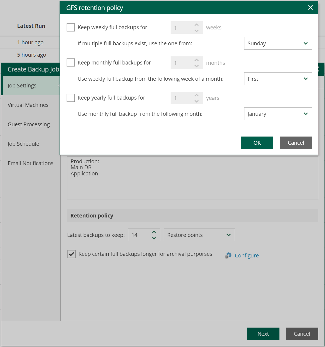This screenshot has height=347, width=325.
Task: Open the January month dropdown
Action: (278, 114)
